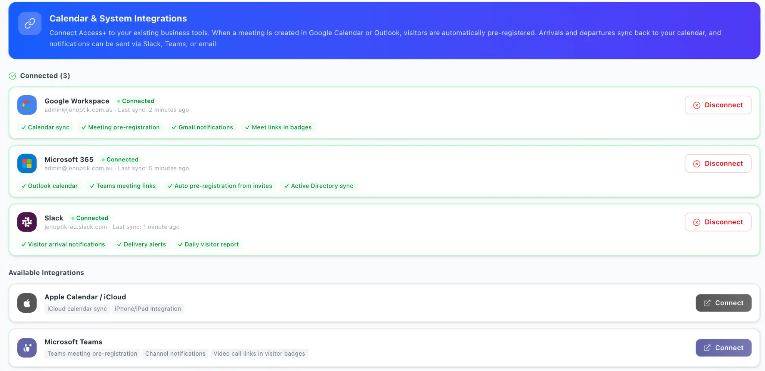Click the Available Integrations heading

[x=46, y=273]
